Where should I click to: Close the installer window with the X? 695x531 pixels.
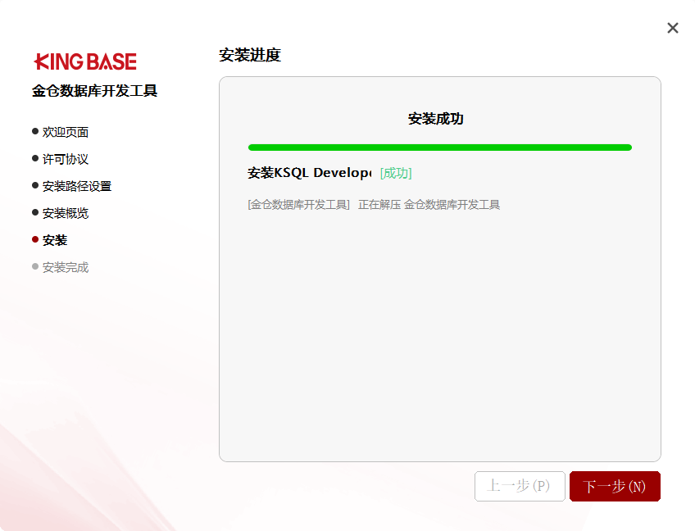(x=673, y=28)
